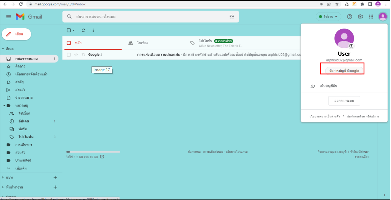Click the browser address bar
The height and width of the screenshot is (200, 391).
175,4
